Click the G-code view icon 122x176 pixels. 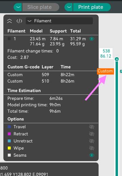[19, 21]
